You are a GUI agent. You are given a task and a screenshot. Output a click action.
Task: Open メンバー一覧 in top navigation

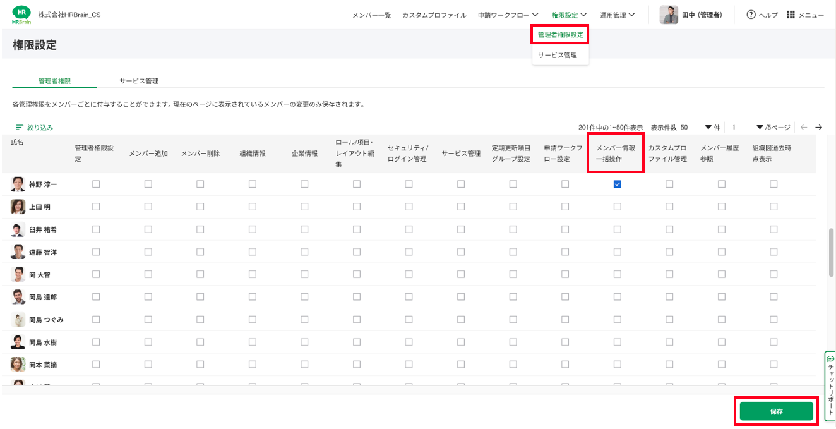click(x=371, y=15)
